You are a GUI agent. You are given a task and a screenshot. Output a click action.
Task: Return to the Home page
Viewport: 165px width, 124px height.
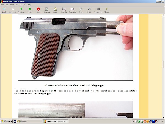click(x=55, y=10)
